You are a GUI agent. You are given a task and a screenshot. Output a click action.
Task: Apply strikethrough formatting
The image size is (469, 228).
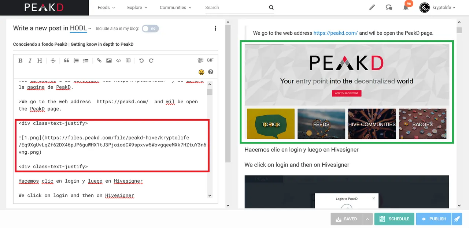pos(53,61)
